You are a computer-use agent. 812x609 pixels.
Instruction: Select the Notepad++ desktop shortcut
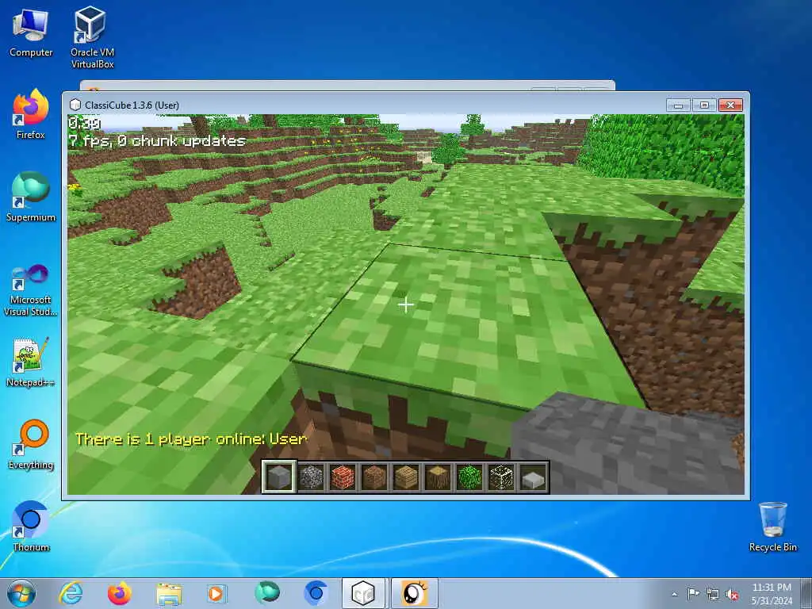[x=31, y=362]
